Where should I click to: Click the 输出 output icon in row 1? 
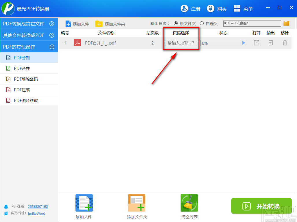pyautogui.click(x=271, y=43)
